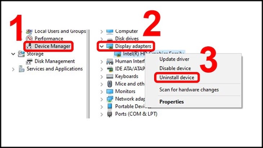263x148 pixels.
Task: Expand Services and Applications node
Action: tap(14, 69)
